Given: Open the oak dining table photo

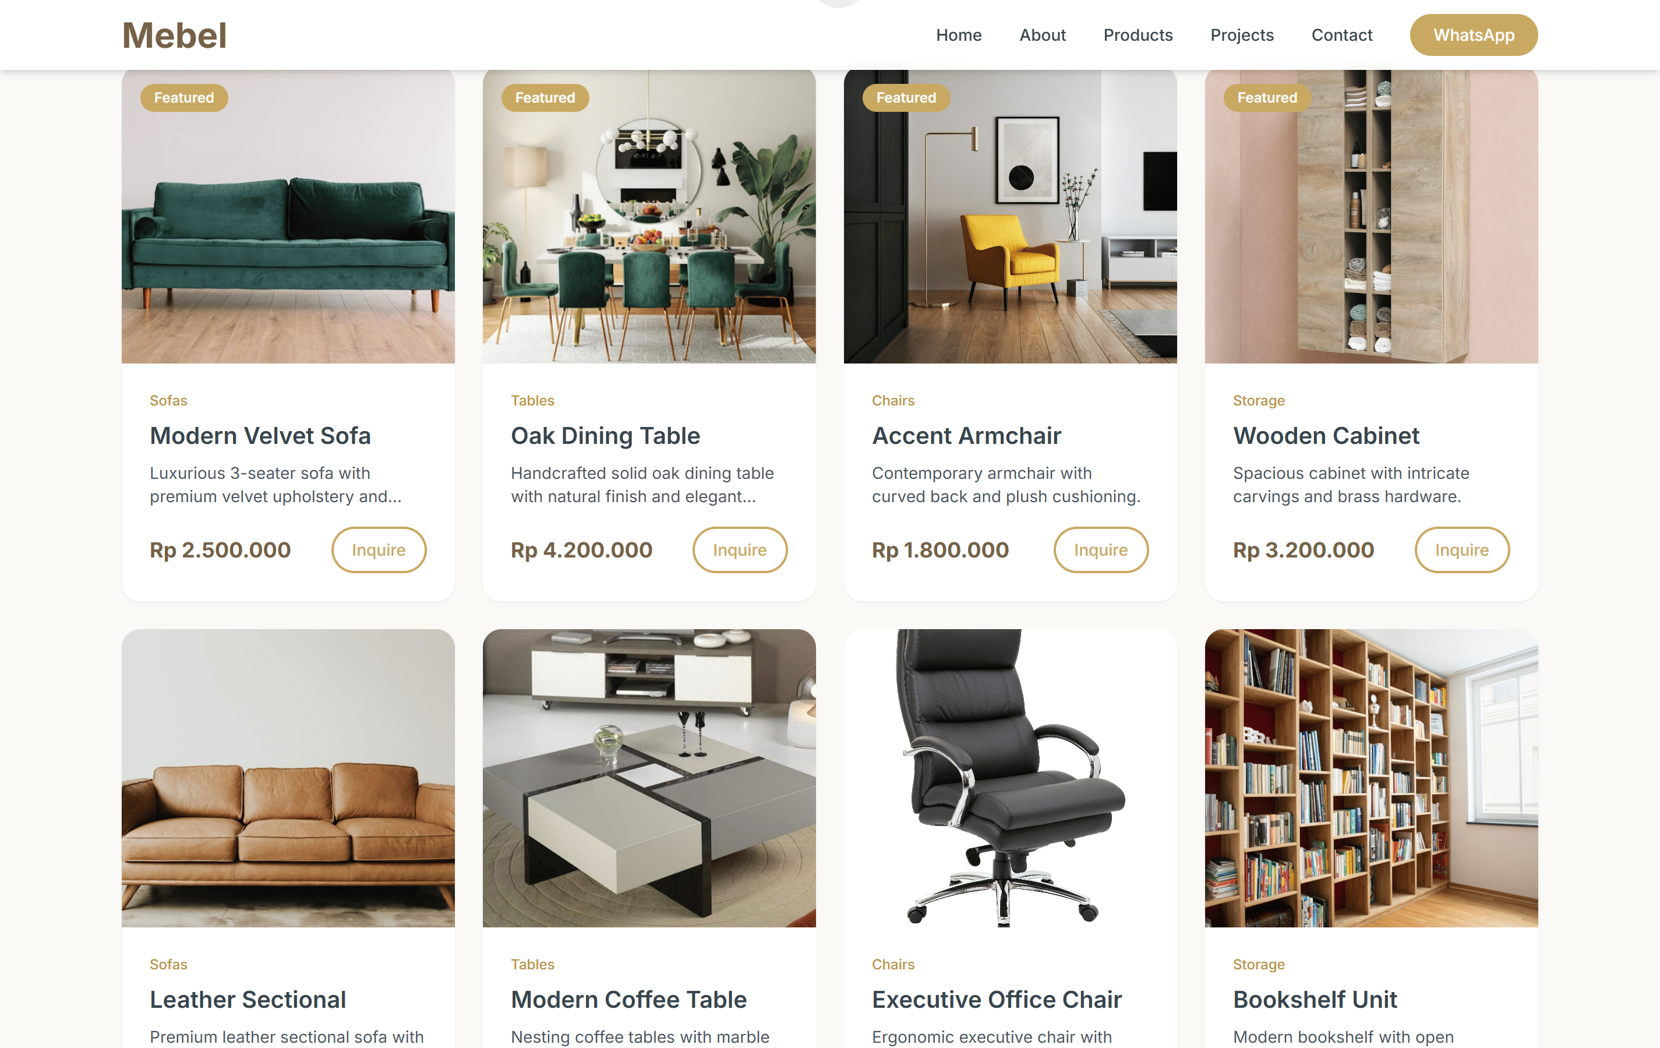Looking at the screenshot, I should tap(649, 217).
